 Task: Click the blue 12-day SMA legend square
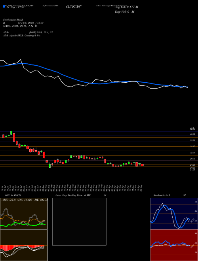(4, 6)
